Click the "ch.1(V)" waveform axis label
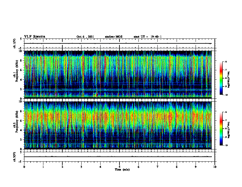Viewport: 242px width, 187px height. (15, 43)
